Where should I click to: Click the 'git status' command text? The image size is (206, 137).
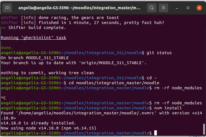(x=159, y=53)
